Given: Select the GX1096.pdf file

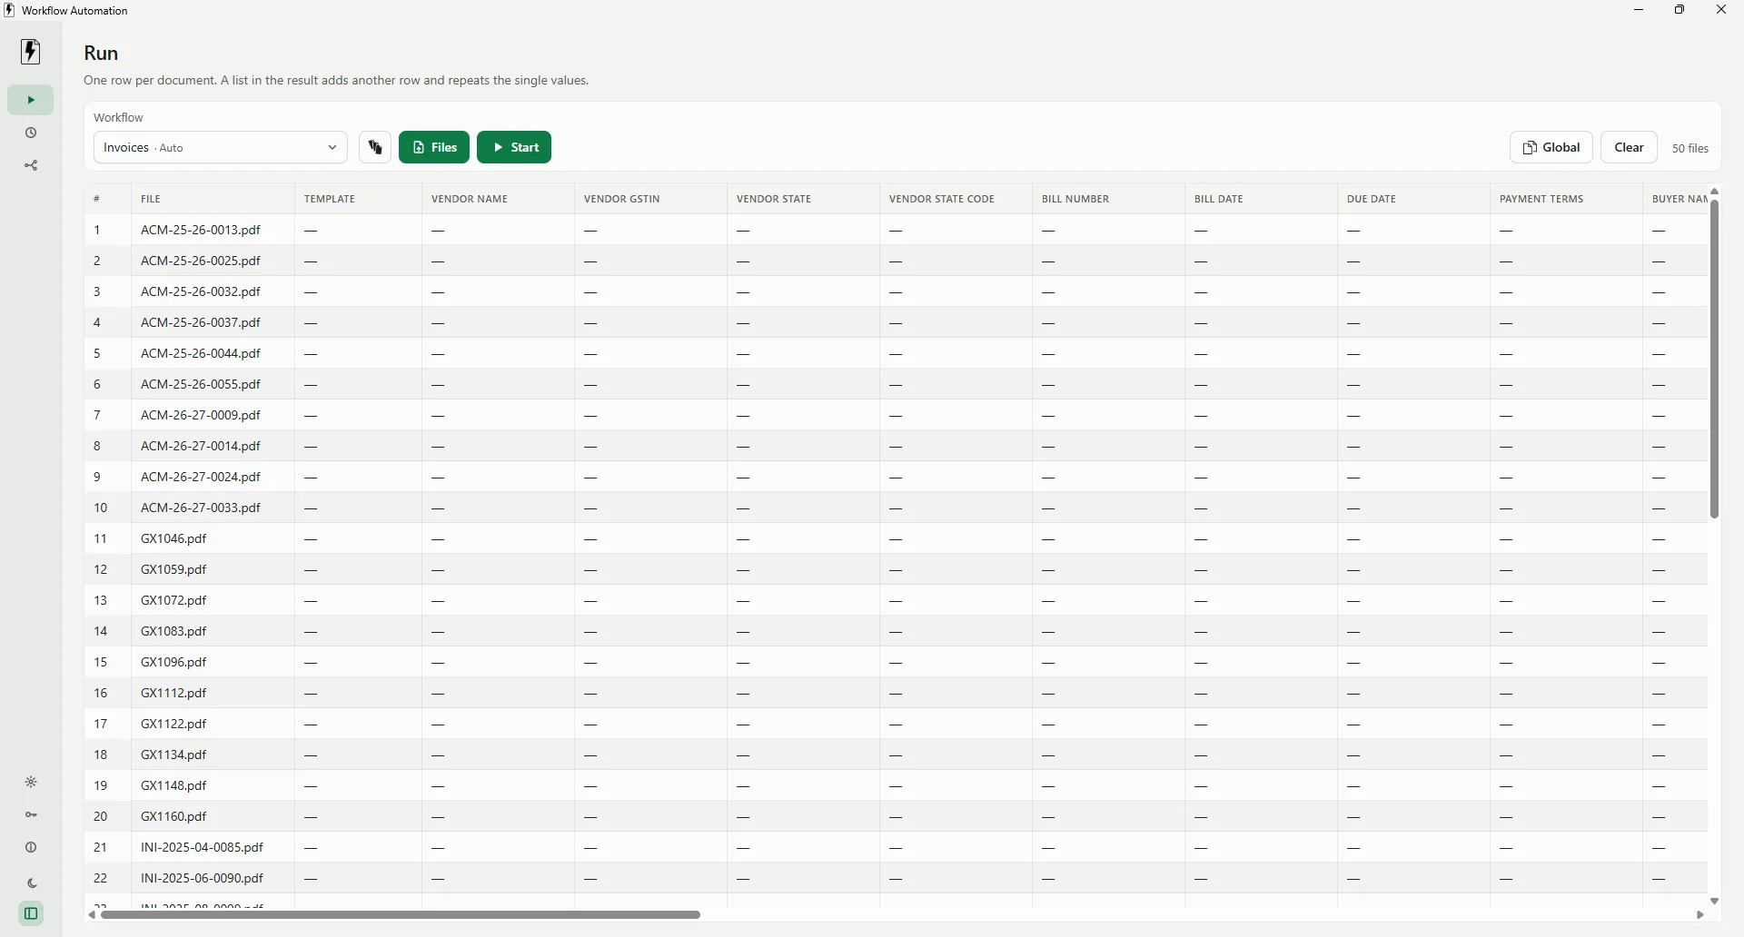Looking at the screenshot, I should [173, 663].
